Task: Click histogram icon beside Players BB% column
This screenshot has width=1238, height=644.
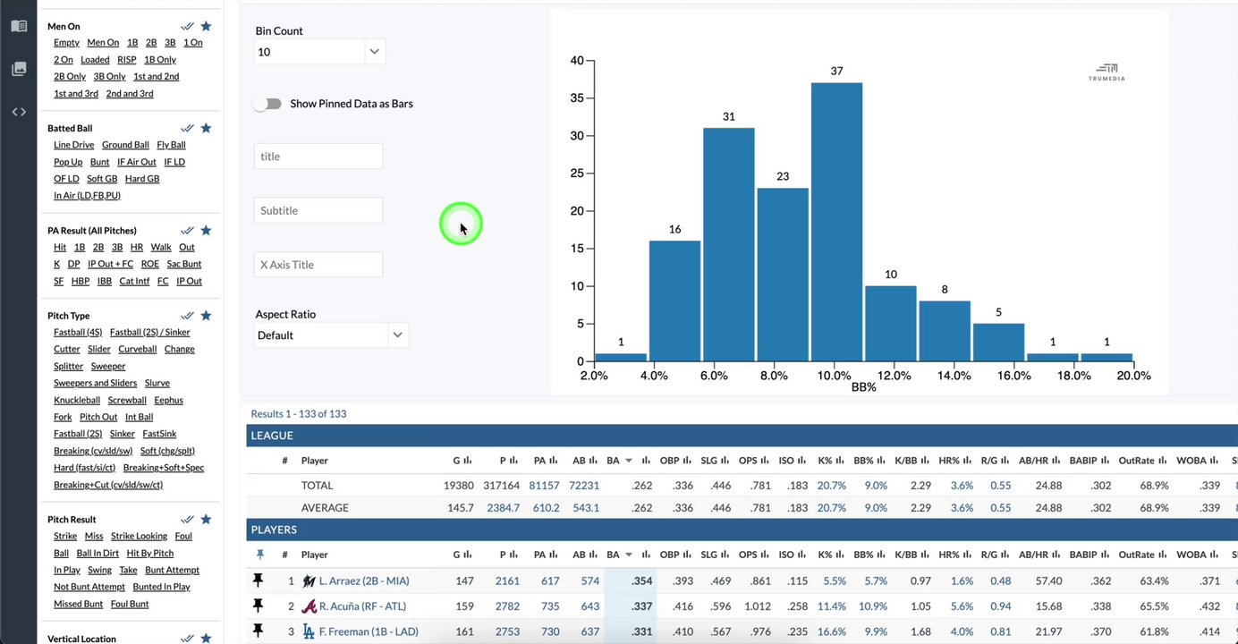Action: [881, 555]
